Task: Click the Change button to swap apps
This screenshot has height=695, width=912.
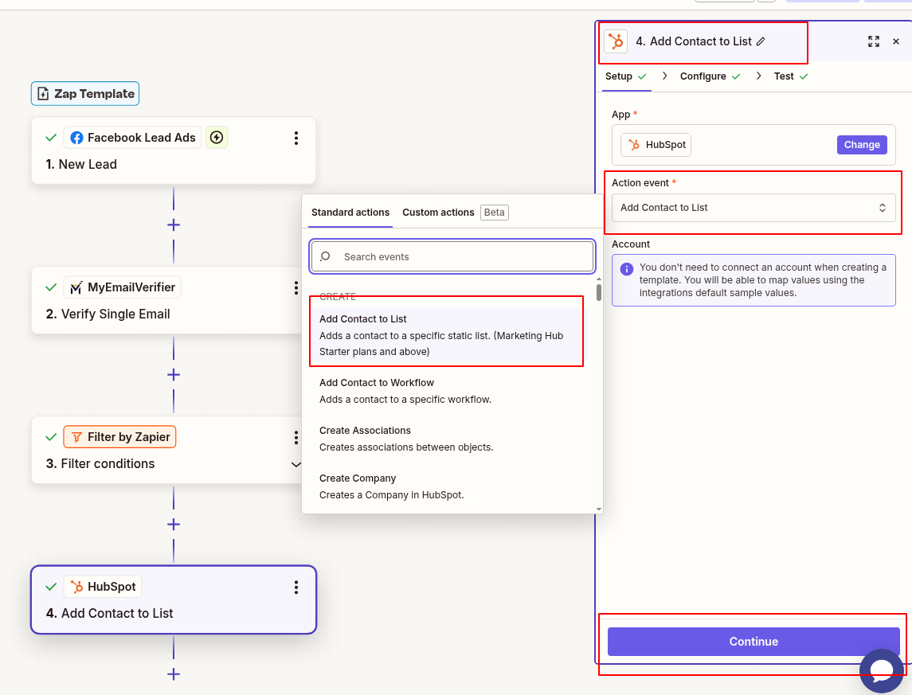Action: point(862,144)
